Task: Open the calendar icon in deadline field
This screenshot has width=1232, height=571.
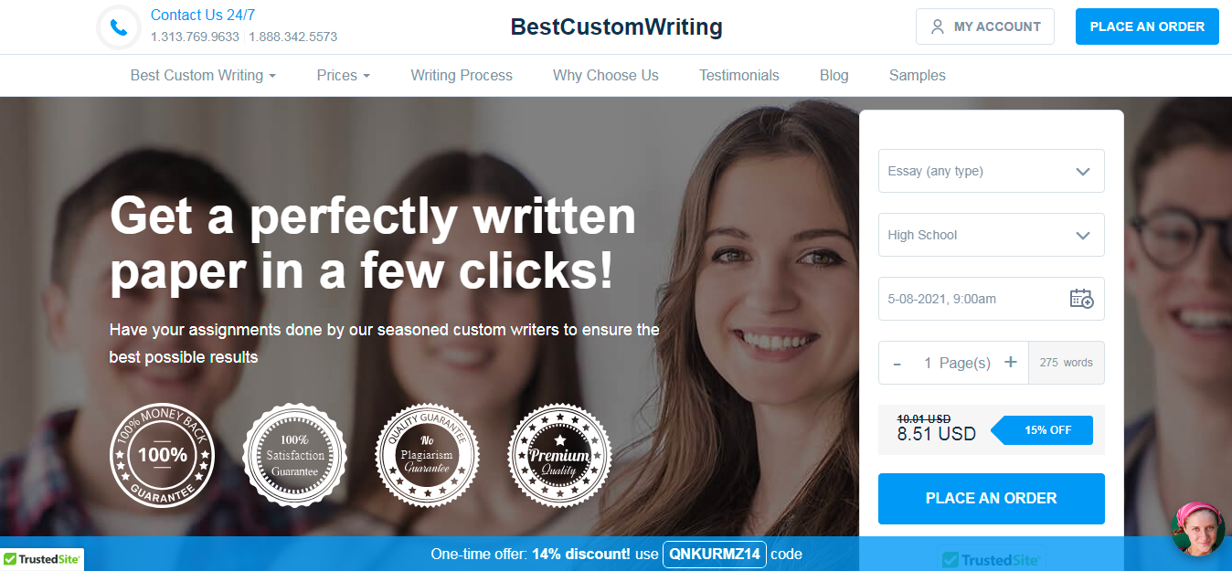Action: click(1081, 299)
